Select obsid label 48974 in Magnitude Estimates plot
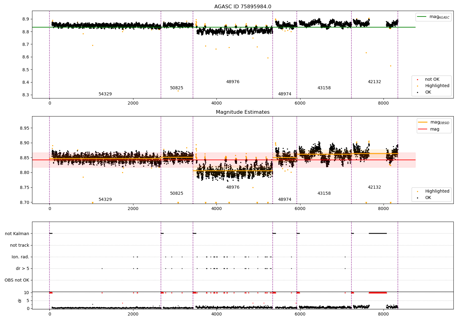458x321 pixels. (x=285, y=200)
